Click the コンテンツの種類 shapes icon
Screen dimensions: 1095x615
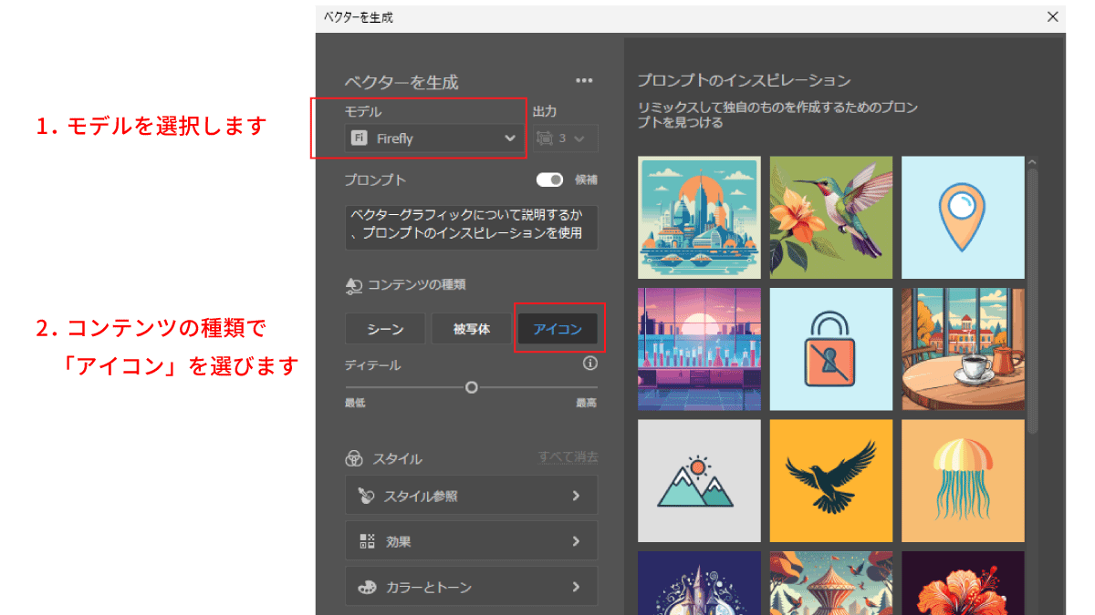pyautogui.click(x=354, y=285)
